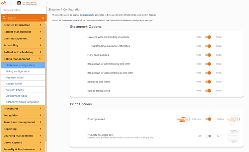Clear the search with the X icon

point(43,18)
